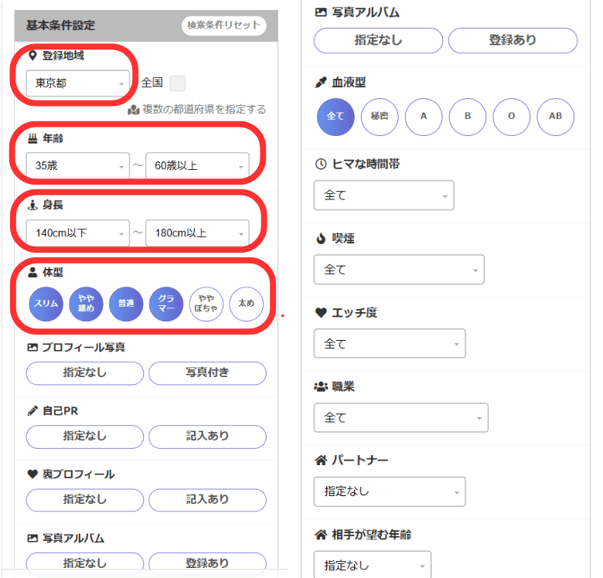603x578 pixels.
Task: Click the clock icon beside ヒマな時間帯
Action: [x=321, y=164]
